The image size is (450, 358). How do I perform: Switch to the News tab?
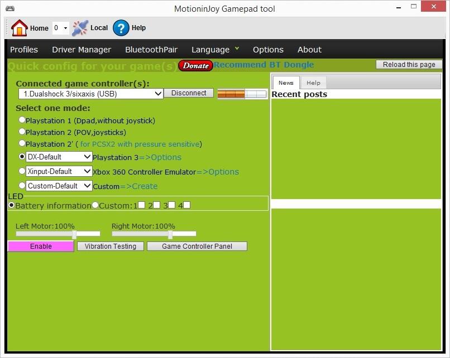click(x=286, y=83)
